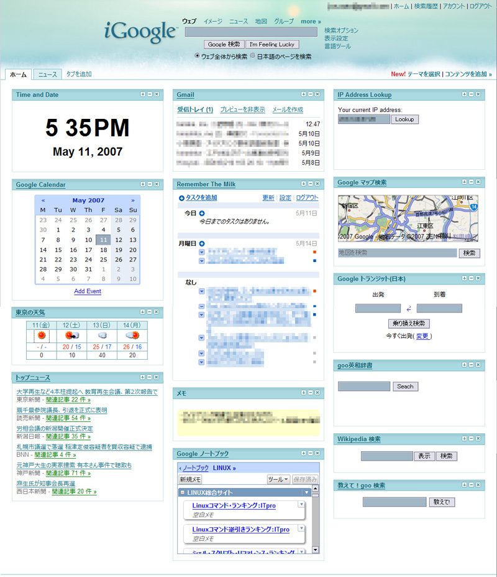Select 日本語のページを検索 radio button
The image size is (497, 577).
[x=253, y=56]
